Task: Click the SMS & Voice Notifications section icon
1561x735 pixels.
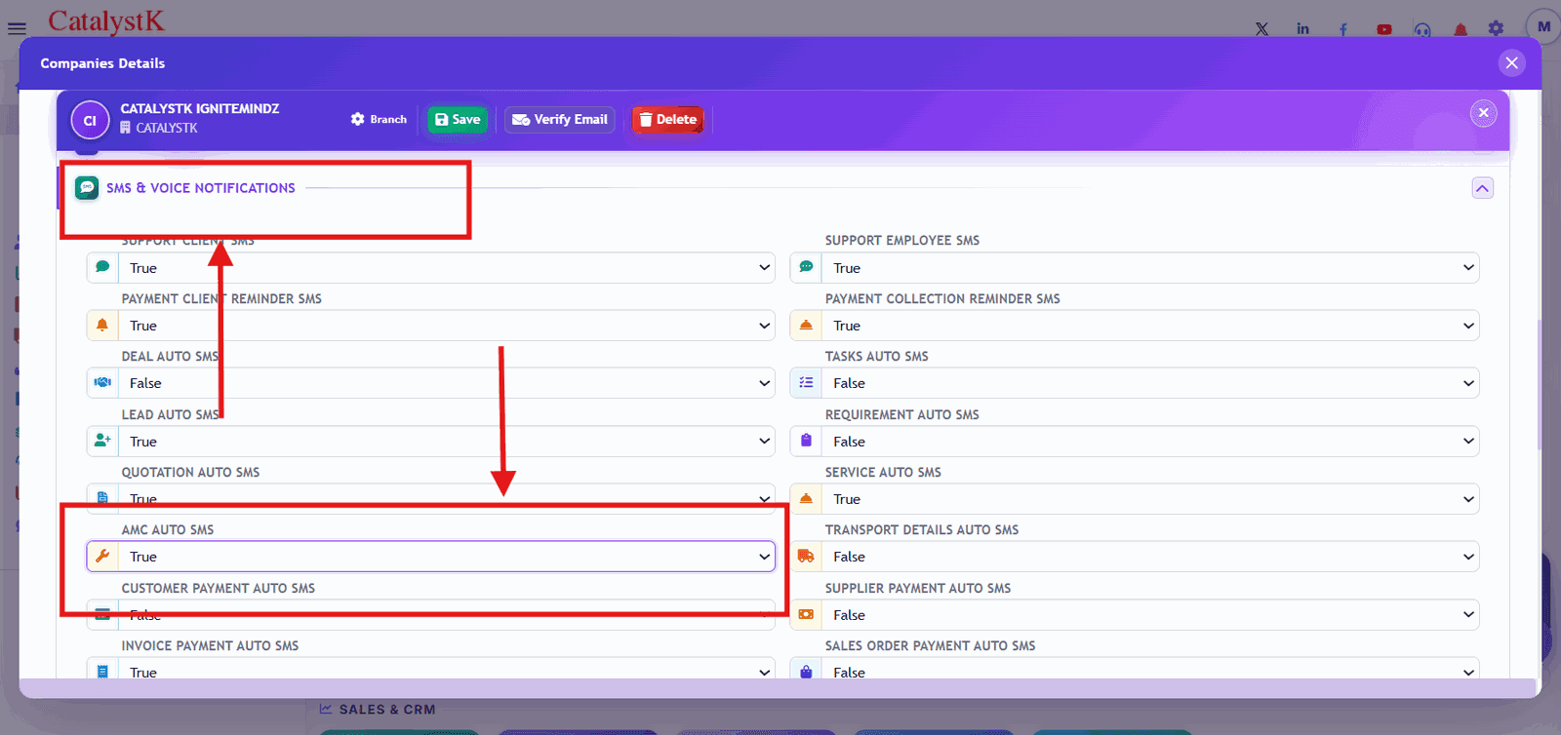Action: [87, 187]
